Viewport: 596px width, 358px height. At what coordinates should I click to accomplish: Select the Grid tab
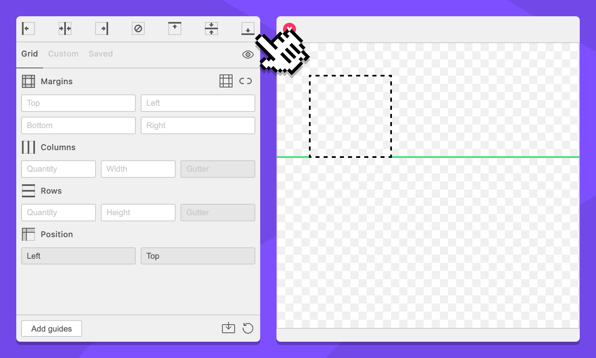click(x=30, y=54)
